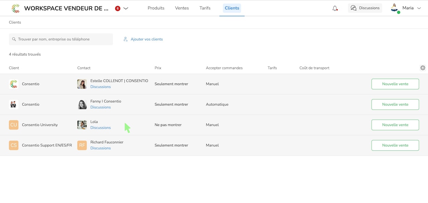Switch to the Produits tab

[x=156, y=8]
